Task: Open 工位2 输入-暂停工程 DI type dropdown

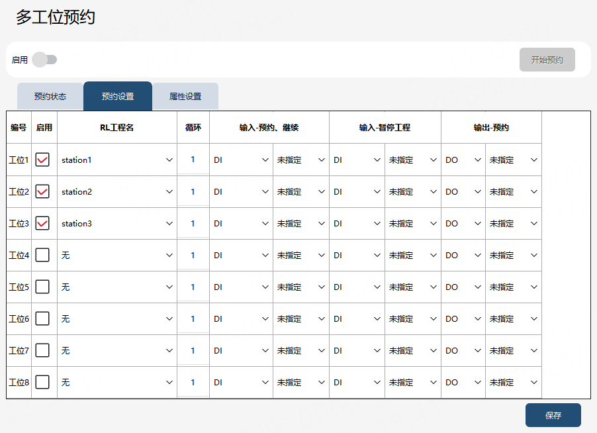Action: click(x=357, y=191)
